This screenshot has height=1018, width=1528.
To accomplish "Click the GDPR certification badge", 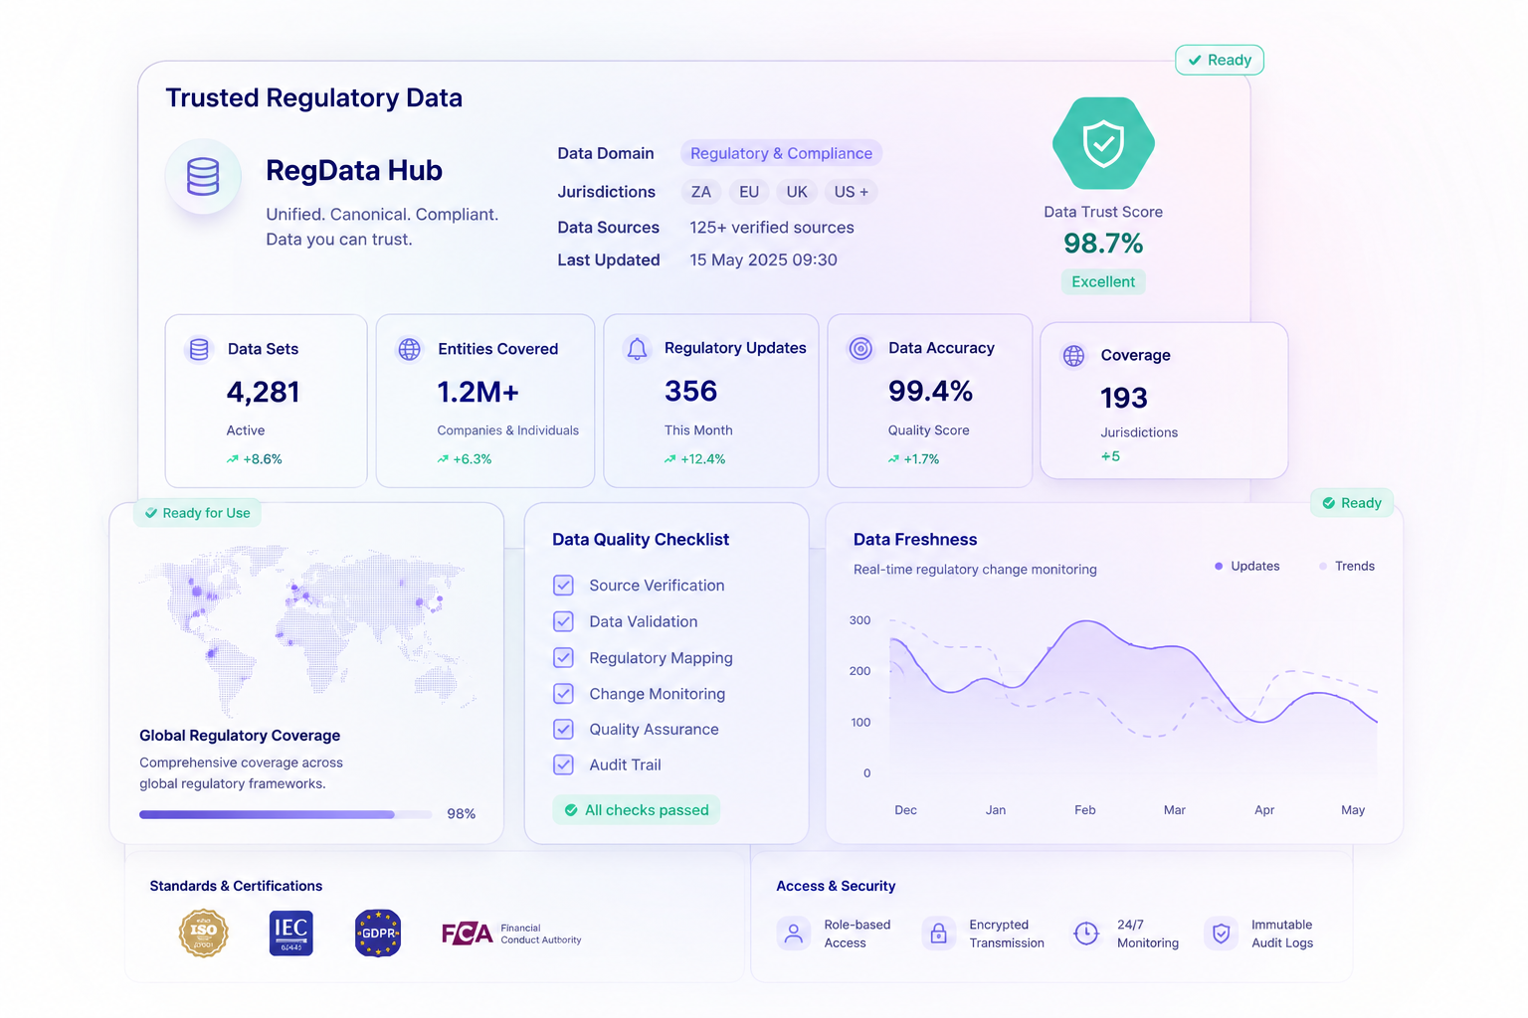I will (378, 933).
